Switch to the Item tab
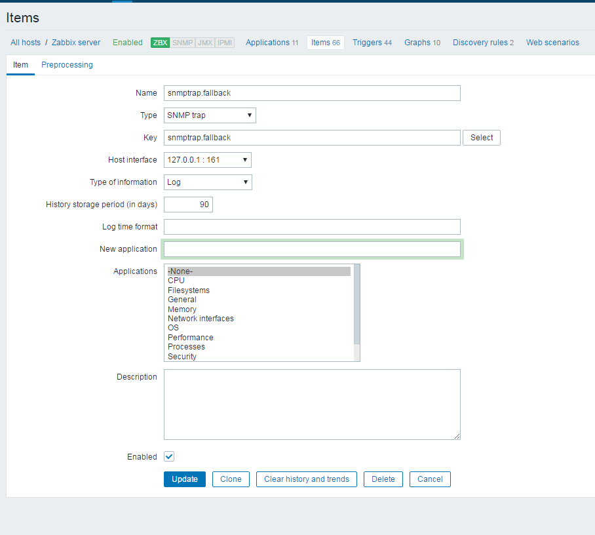The height and width of the screenshot is (535, 595). (x=20, y=65)
